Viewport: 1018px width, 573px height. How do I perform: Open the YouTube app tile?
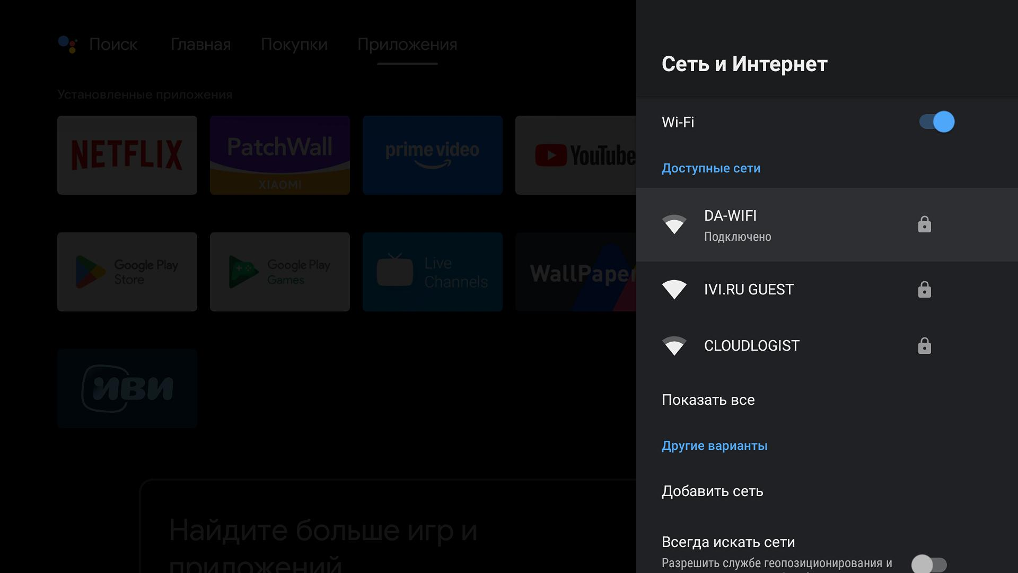[x=576, y=155]
